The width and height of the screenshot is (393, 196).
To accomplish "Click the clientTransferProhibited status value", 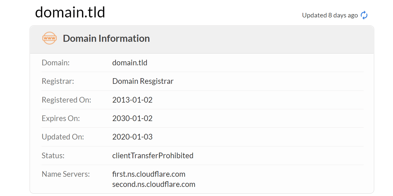I will 153,155.
